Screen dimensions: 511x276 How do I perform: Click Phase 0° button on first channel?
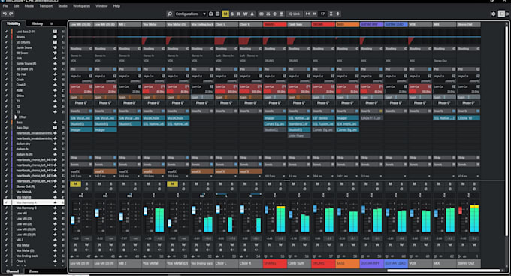click(x=80, y=103)
